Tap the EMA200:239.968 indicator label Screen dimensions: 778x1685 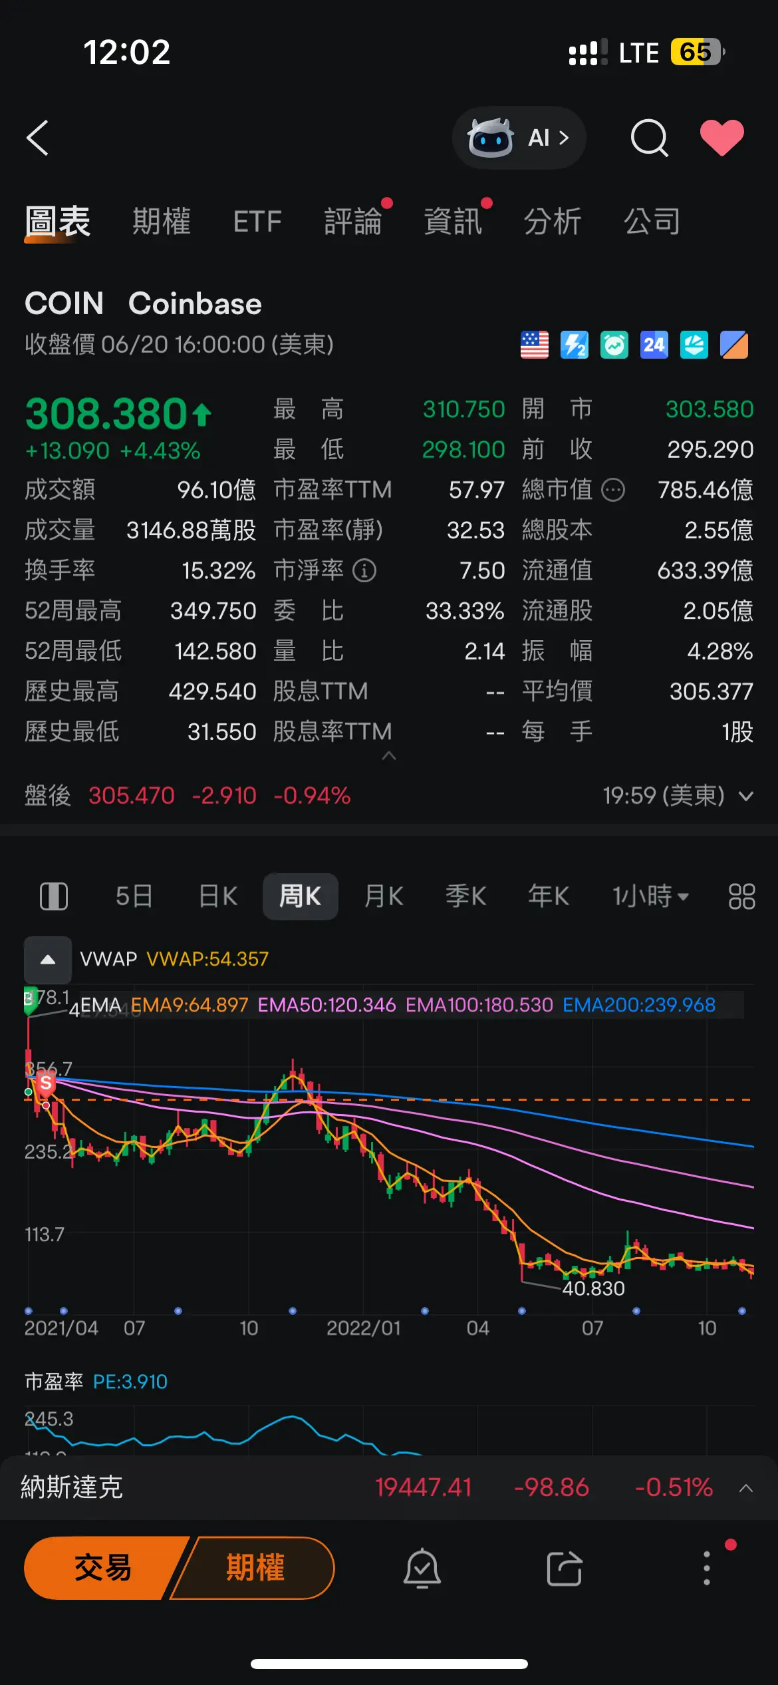tap(639, 1005)
